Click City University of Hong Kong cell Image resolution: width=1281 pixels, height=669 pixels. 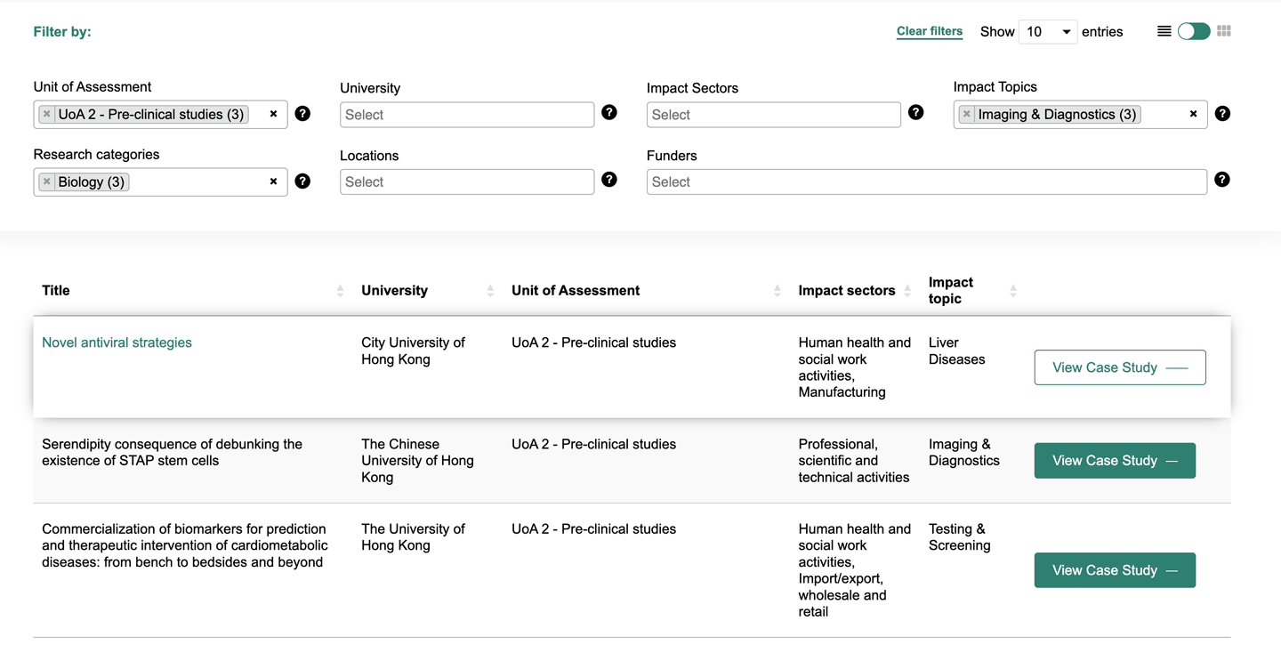(413, 351)
